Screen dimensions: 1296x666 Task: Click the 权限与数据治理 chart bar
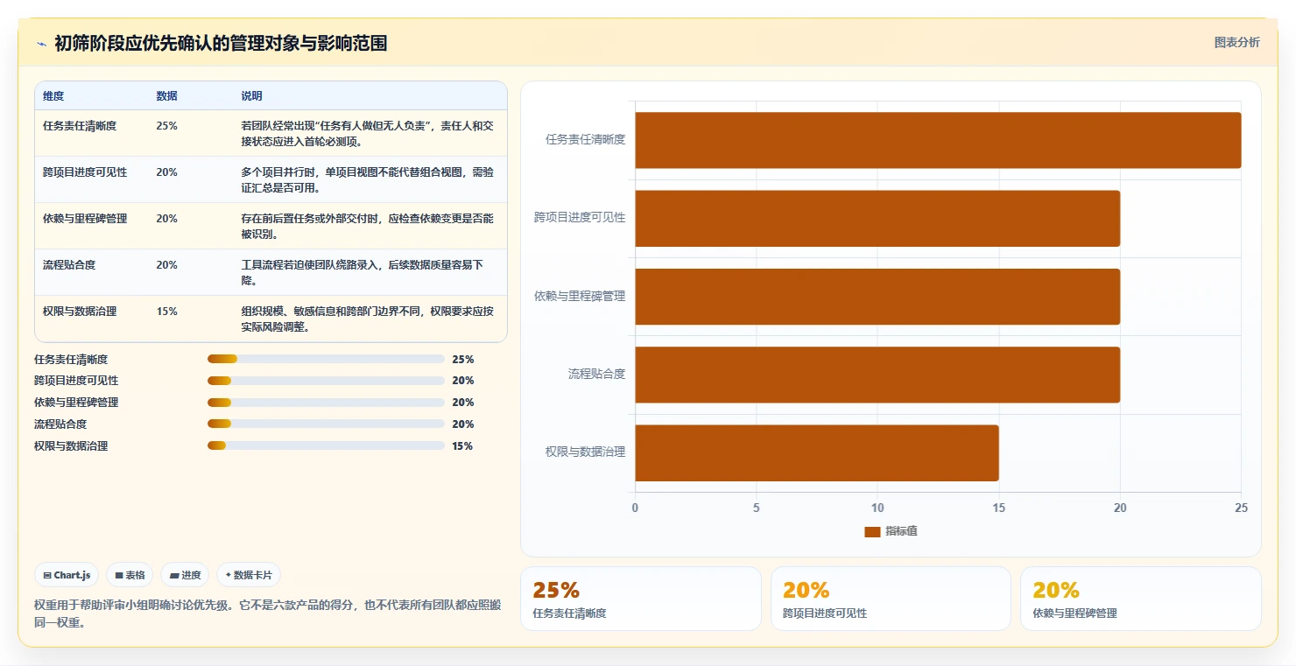click(817, 452)
